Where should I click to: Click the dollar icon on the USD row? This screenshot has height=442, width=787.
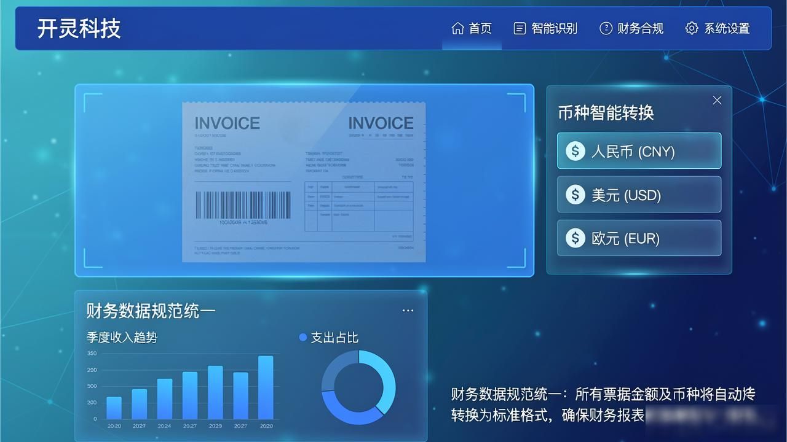[575, 195]
